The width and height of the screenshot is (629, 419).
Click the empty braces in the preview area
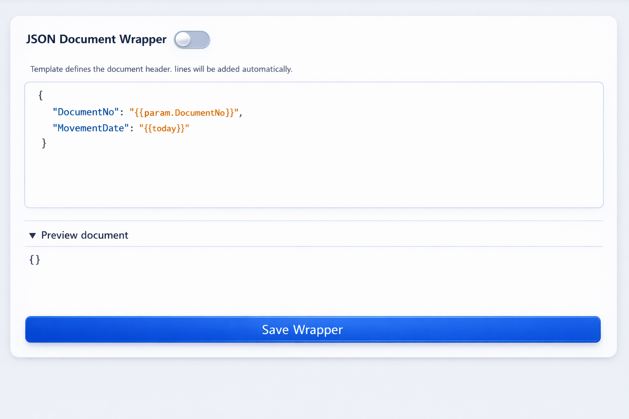(35, 260)
